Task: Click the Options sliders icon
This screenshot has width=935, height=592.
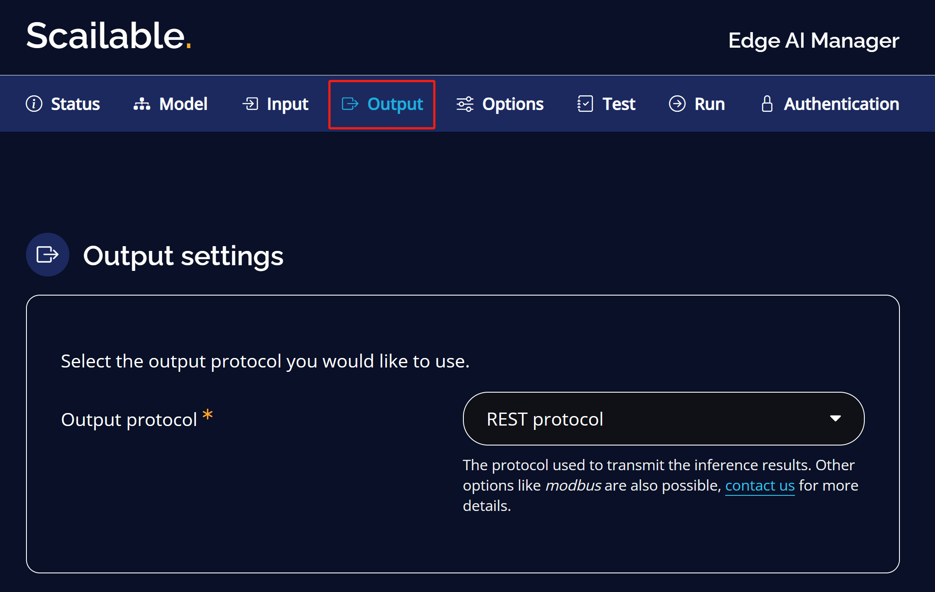Action: [x=465, y=104]
